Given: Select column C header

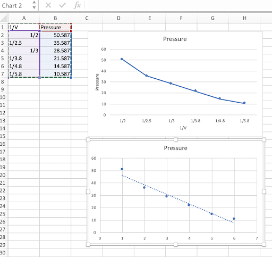Looking at the screenshot, I should (87, 18).
